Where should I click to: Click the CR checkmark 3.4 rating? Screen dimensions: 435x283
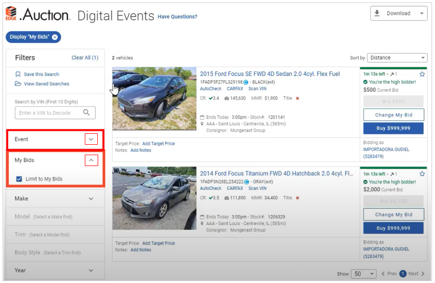pyautogui.click(x=214, y=98)
